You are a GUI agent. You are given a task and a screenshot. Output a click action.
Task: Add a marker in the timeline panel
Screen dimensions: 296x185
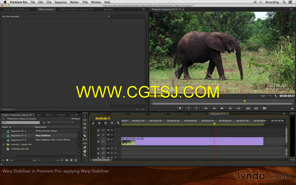[x=112, y=123]
